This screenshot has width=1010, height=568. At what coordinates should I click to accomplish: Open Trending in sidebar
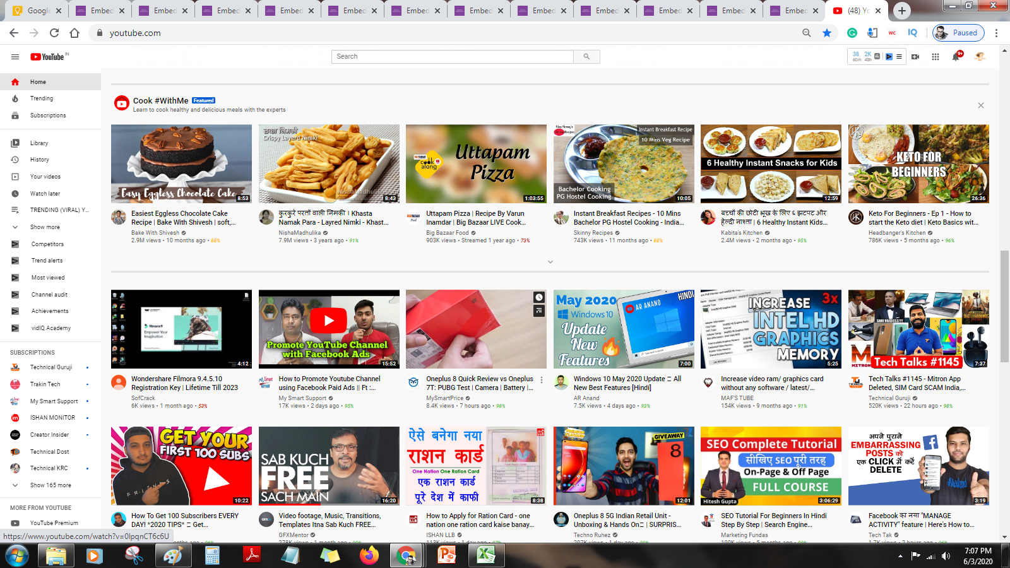[x=50, y=98]
